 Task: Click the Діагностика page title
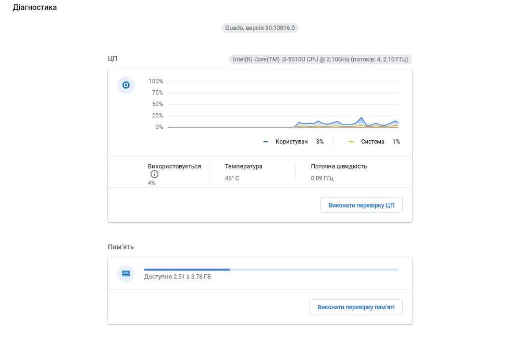[x=35, y=7]
